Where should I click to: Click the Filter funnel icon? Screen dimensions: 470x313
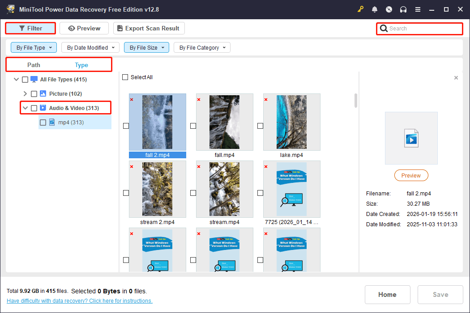click(x=22, y=28)
